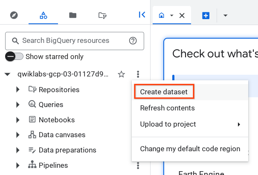Add a new tab with plus button
This screenshot has width=258, height=175.
206,15
